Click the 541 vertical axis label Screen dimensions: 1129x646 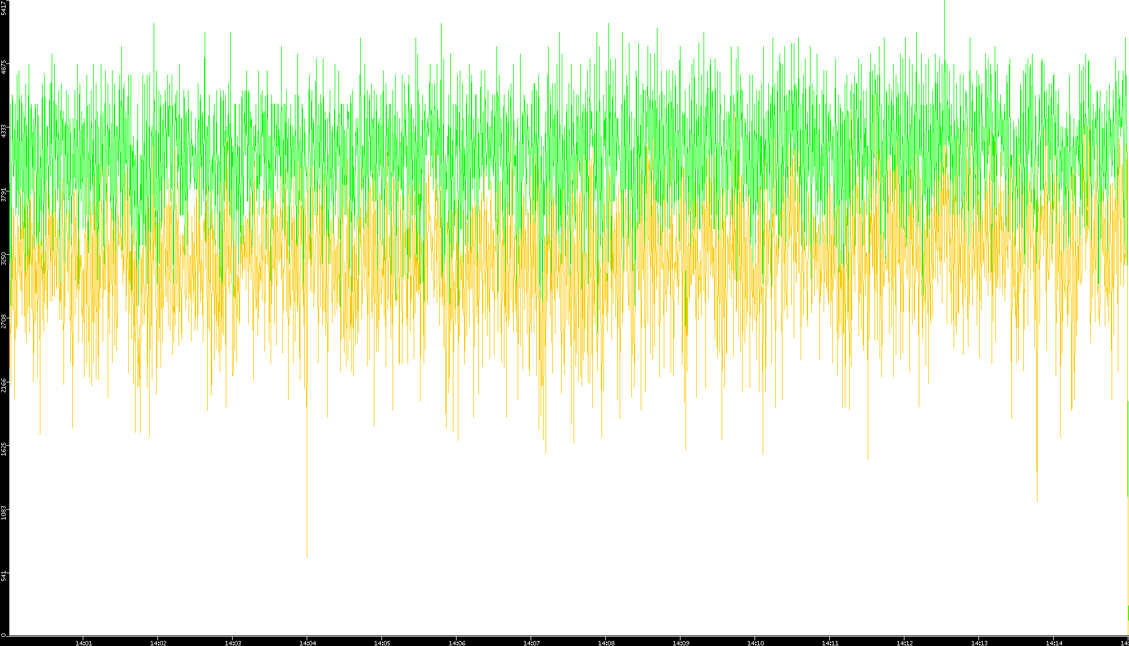4,576
